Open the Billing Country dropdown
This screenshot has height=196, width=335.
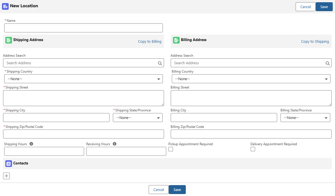[x=251, y=79]
